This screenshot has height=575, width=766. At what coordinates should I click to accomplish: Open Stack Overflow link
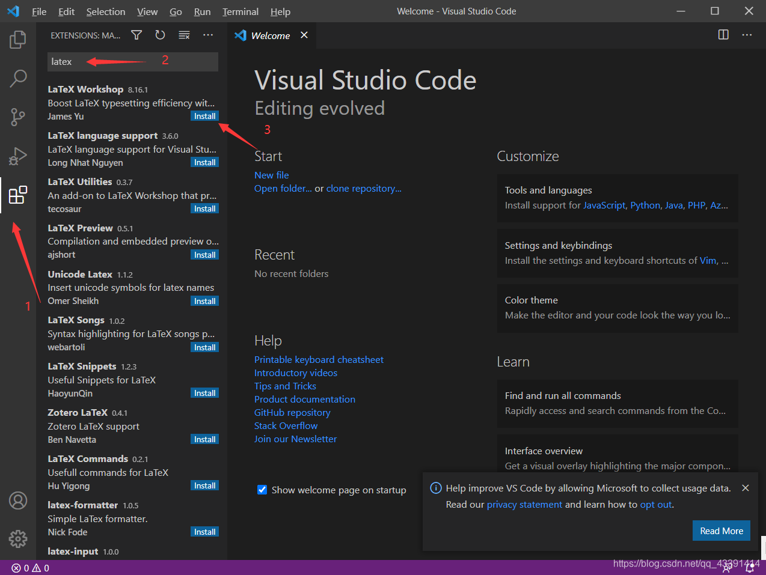pos(286,425)
